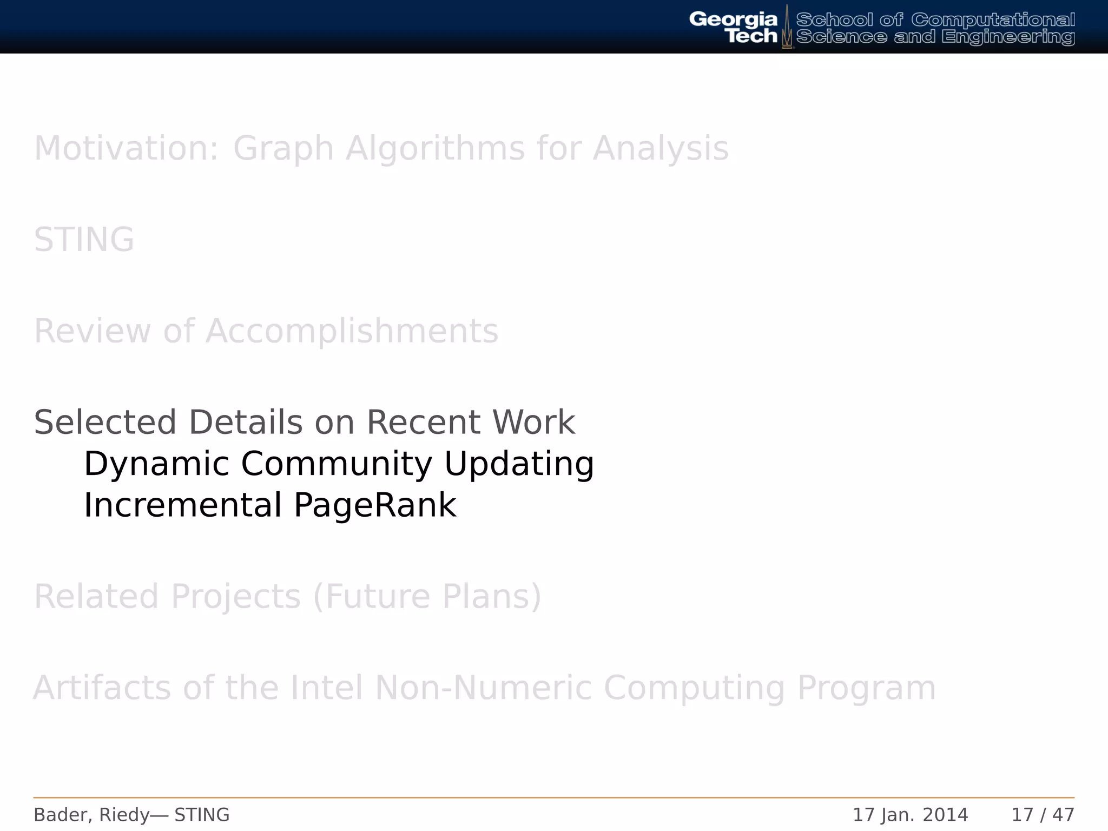Go to Related Projects (Future Plans) section

[x=288, y=597]
